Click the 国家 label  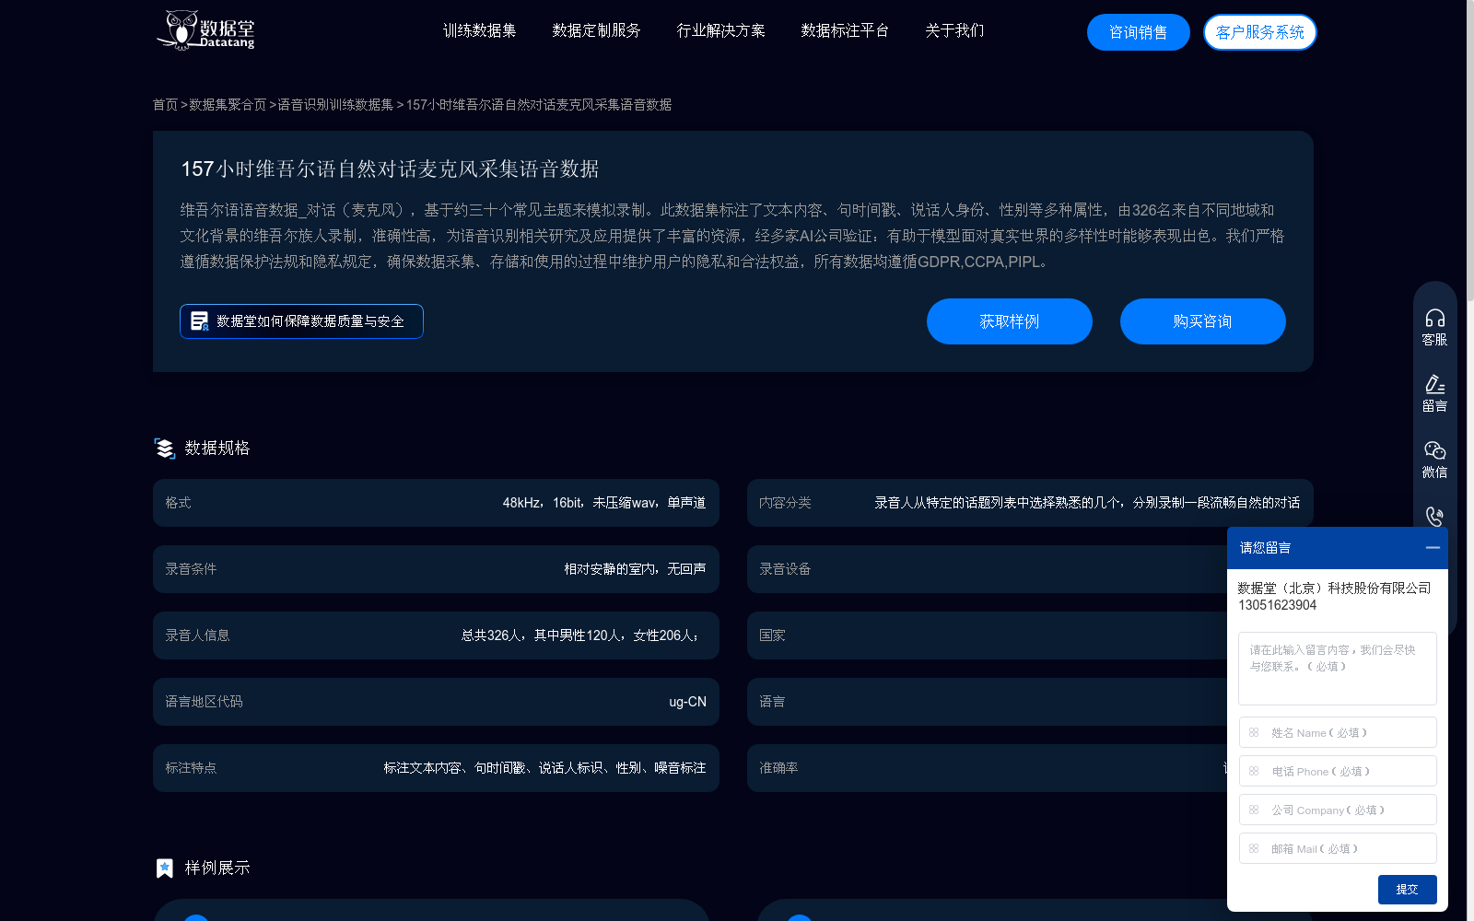(x=772, y=635)
